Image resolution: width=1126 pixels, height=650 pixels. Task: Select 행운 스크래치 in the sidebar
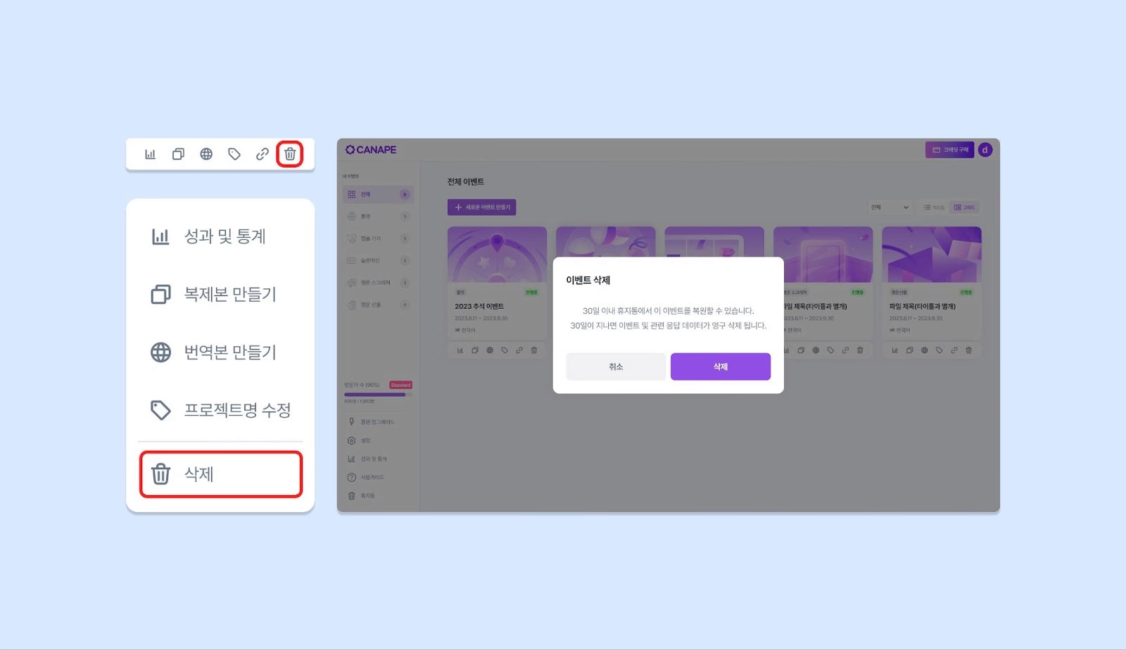[x=378, y=283]
